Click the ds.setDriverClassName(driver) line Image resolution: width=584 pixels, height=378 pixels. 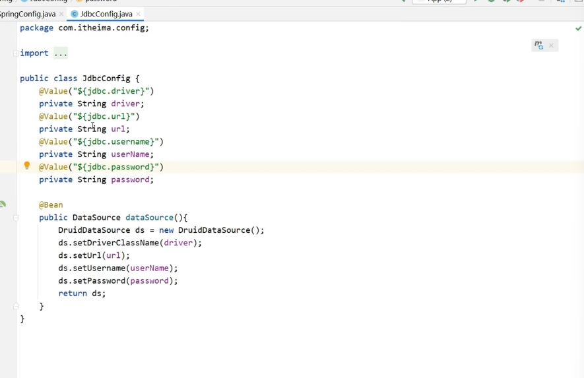click(130, 243)
